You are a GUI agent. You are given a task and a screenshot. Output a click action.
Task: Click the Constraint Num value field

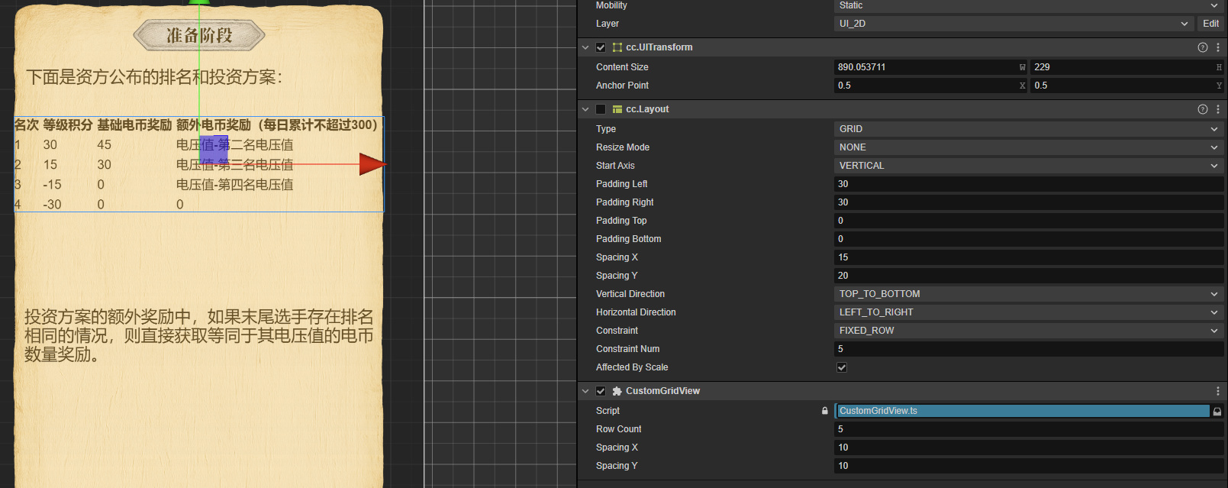[1029, 349]
